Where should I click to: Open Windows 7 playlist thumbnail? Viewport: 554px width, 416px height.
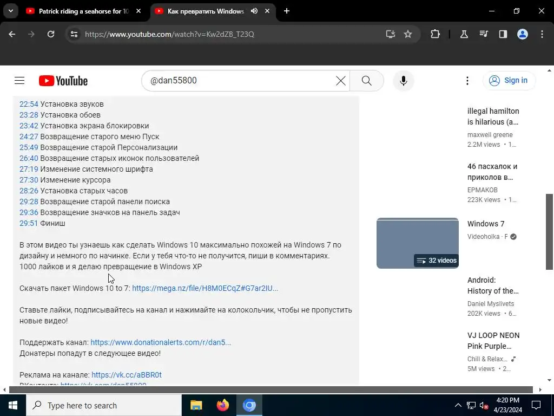[417, 243]
